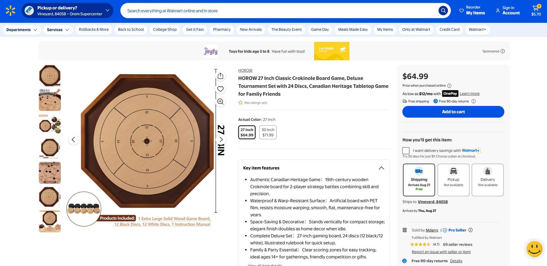This screenshot has width=547, height=266.
Task: Click the main Crokinole board image
Action: click(147, 141)
